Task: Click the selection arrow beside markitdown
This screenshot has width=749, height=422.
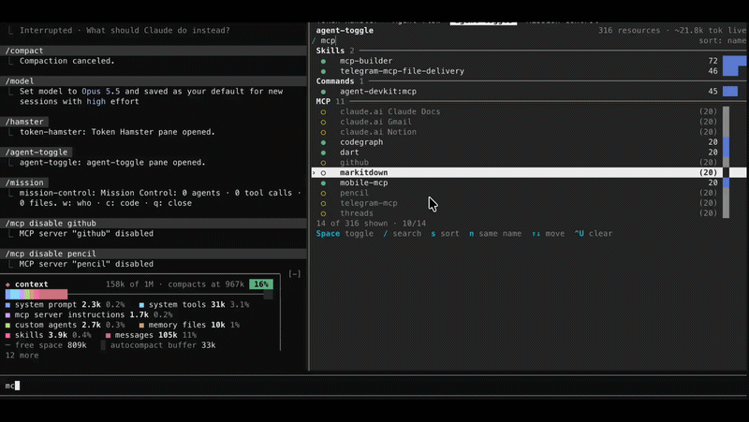Action: click(314, 173)
